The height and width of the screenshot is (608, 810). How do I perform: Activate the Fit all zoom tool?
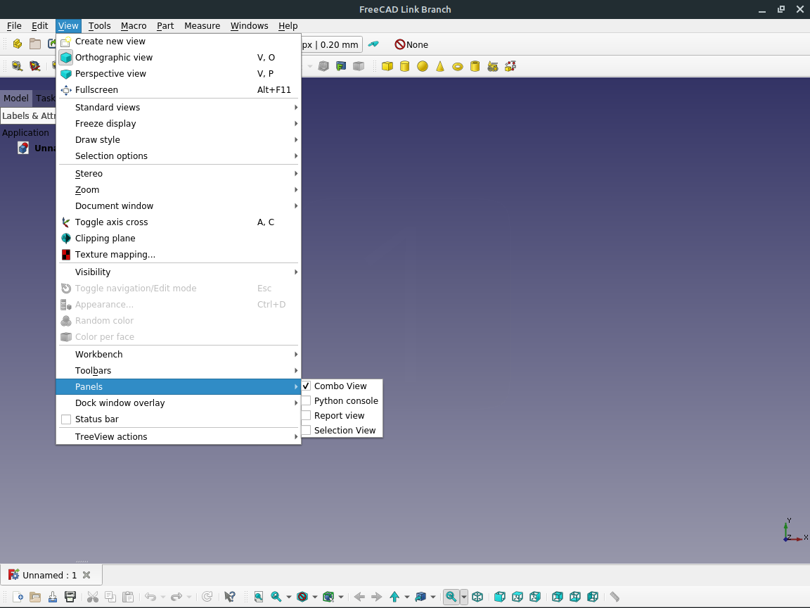point(452,596)
